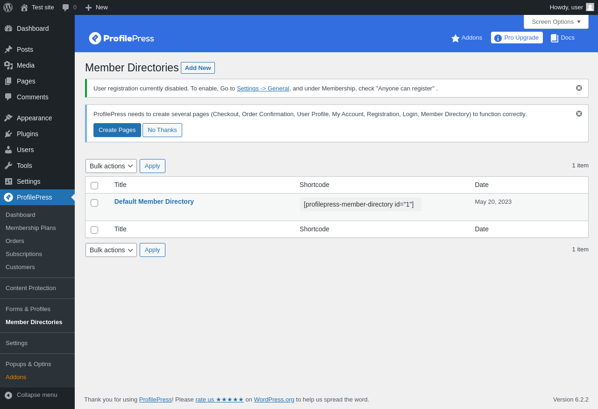Click the ProfilePress link in footer
Viewport: 598px width, 409px height.
click(156, 400)
